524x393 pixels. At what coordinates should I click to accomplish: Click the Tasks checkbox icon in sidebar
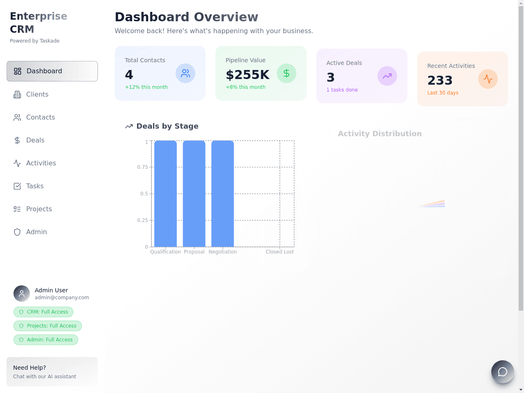17,186
